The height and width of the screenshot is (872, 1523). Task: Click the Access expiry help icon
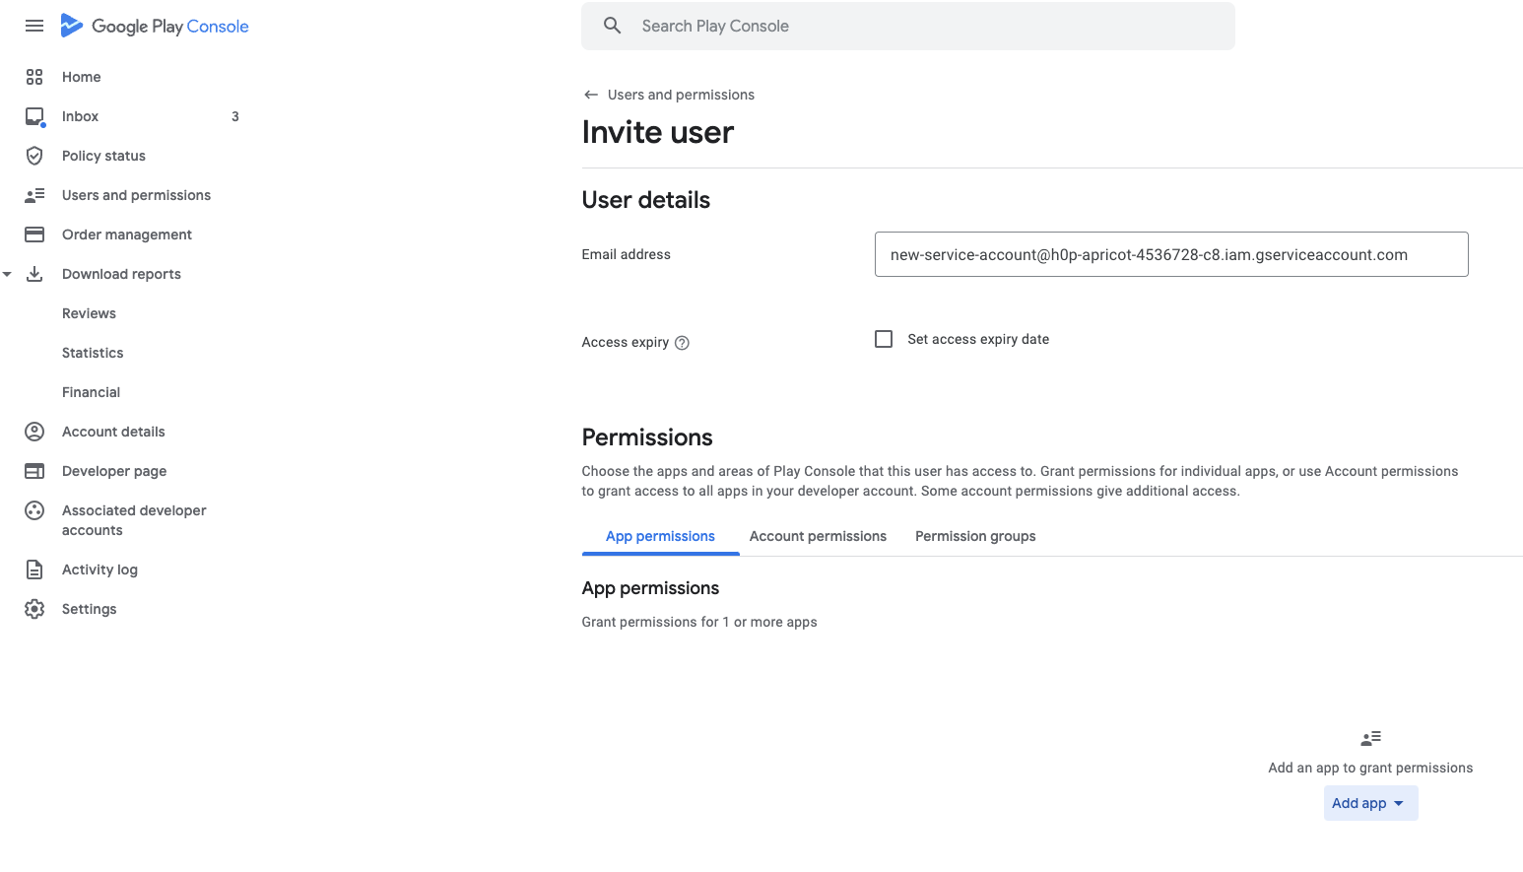pos(682,343)
